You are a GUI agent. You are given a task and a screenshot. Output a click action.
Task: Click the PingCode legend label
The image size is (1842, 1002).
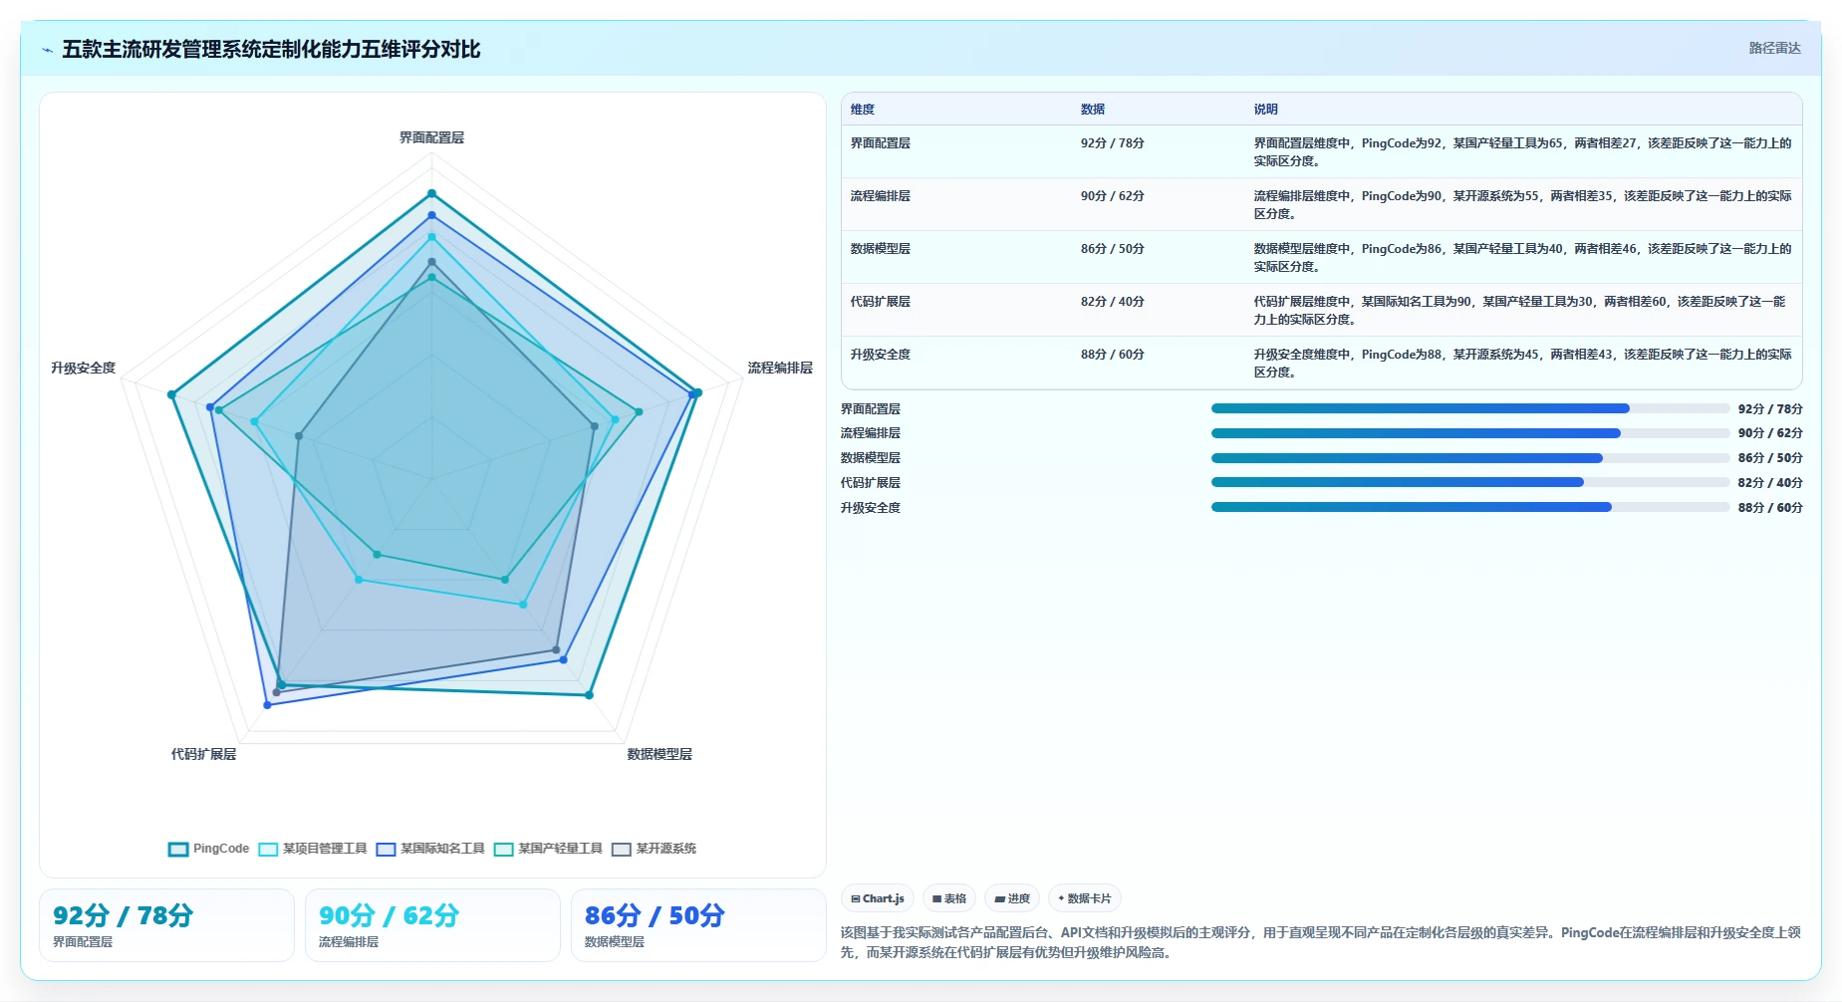tap(221, 849)
